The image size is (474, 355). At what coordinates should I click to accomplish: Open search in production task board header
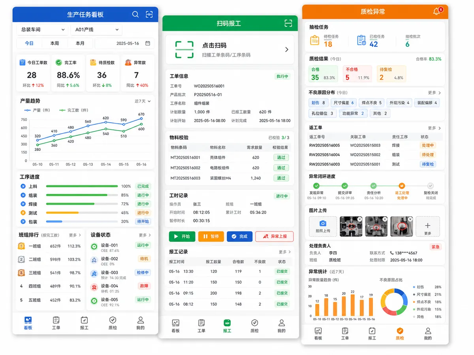coord(135,15)
